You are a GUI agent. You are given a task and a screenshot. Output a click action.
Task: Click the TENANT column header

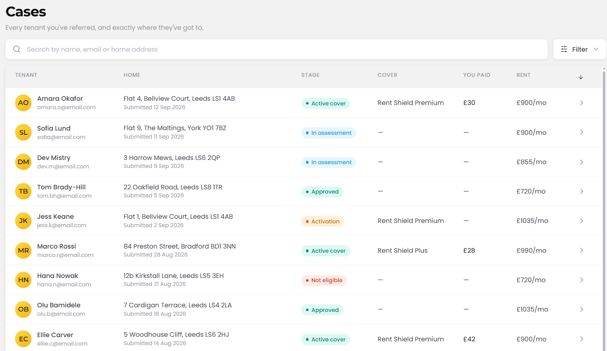(x=26, y=75)
